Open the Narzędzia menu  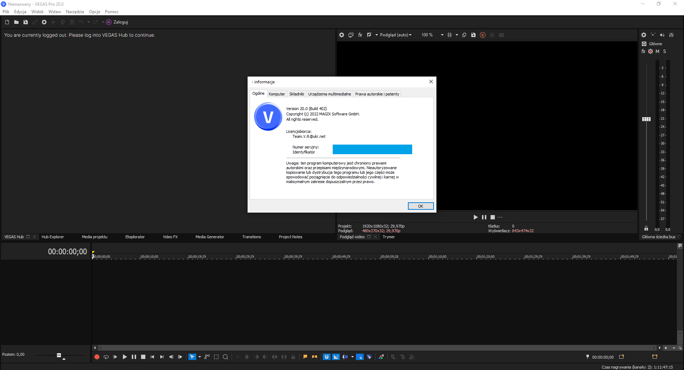75,12
